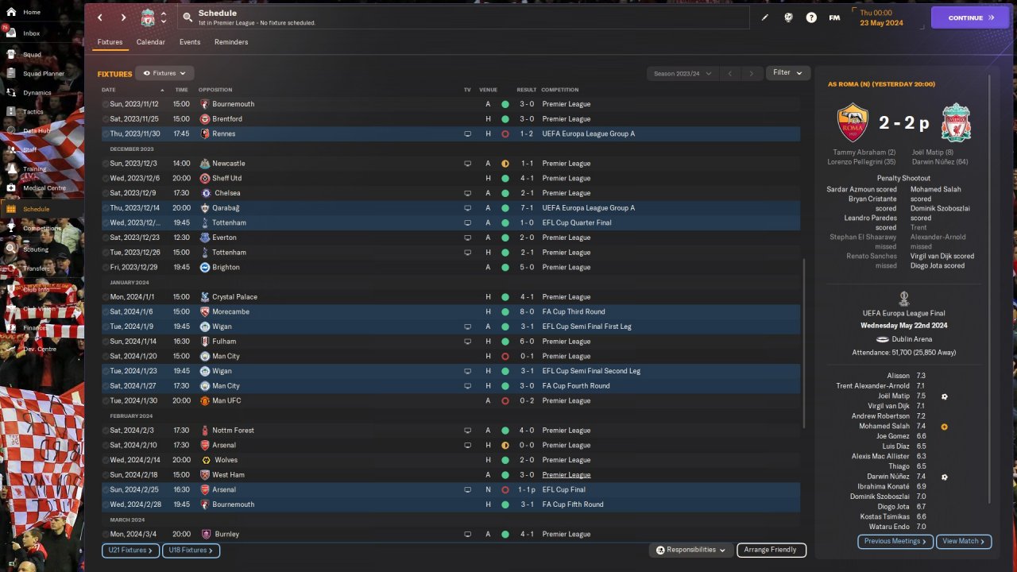The height and width of the screenshot is (572, 1017).
Task: Sort by the Opposition column header
Action: (215, 90)
